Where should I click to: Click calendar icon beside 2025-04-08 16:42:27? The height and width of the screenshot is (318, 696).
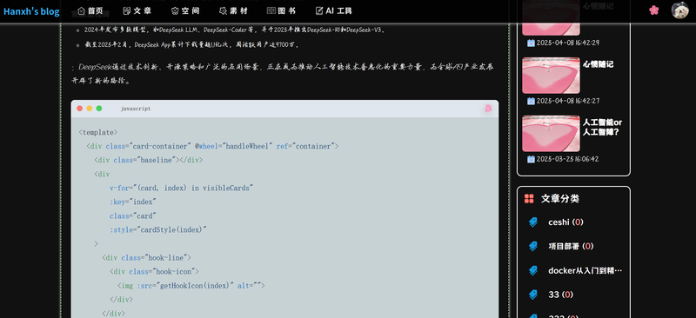(x=531, y=101)
